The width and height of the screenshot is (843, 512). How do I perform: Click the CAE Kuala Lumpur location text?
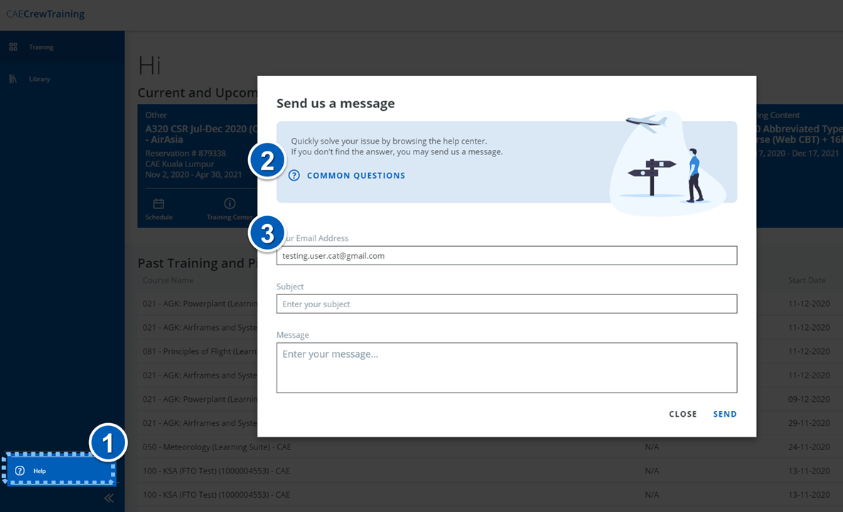(180, 164)
